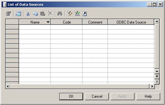Click the vertical scrollbar up arrow
The image size is (165, 105).
point(157,22)
